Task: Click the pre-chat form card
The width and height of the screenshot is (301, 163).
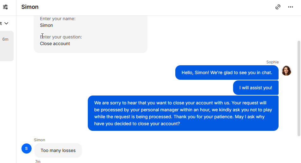Action: [91, 34]
